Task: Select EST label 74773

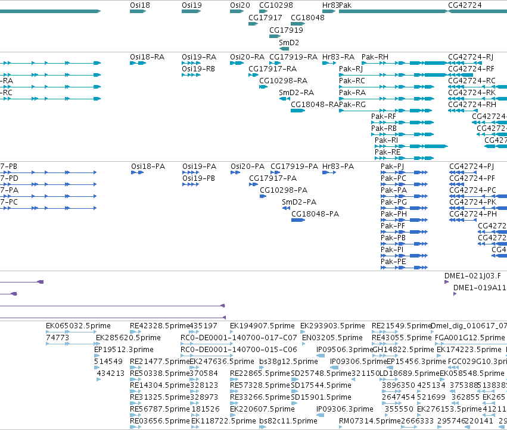Action: tap(58, 338)
